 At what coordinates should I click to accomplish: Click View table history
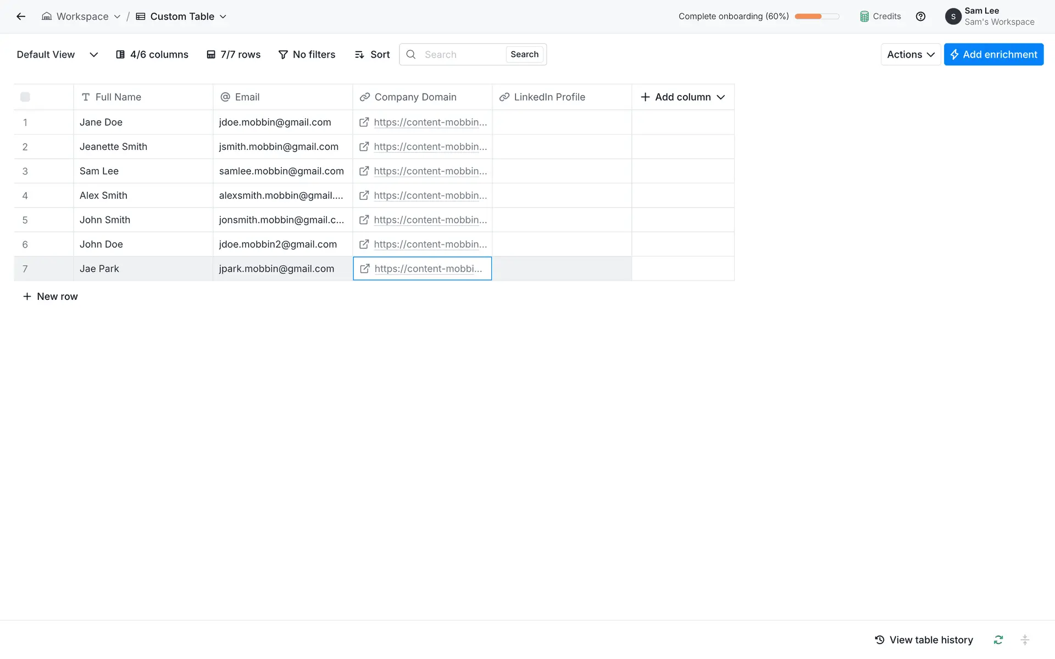924,640
